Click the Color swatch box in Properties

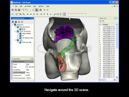27,67
